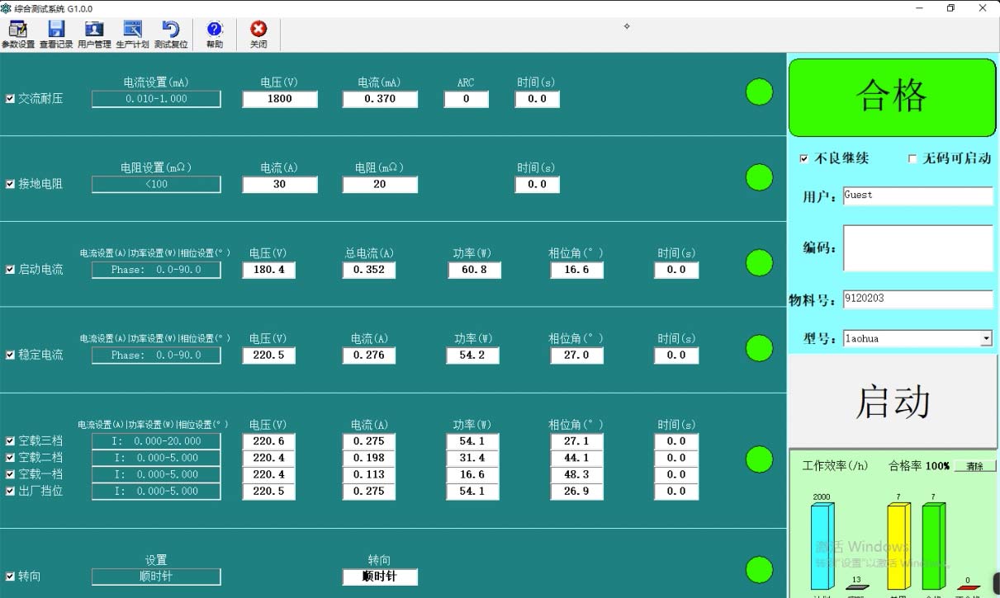
Task: Click the application icon in the title bar
Action: (8, 8)
